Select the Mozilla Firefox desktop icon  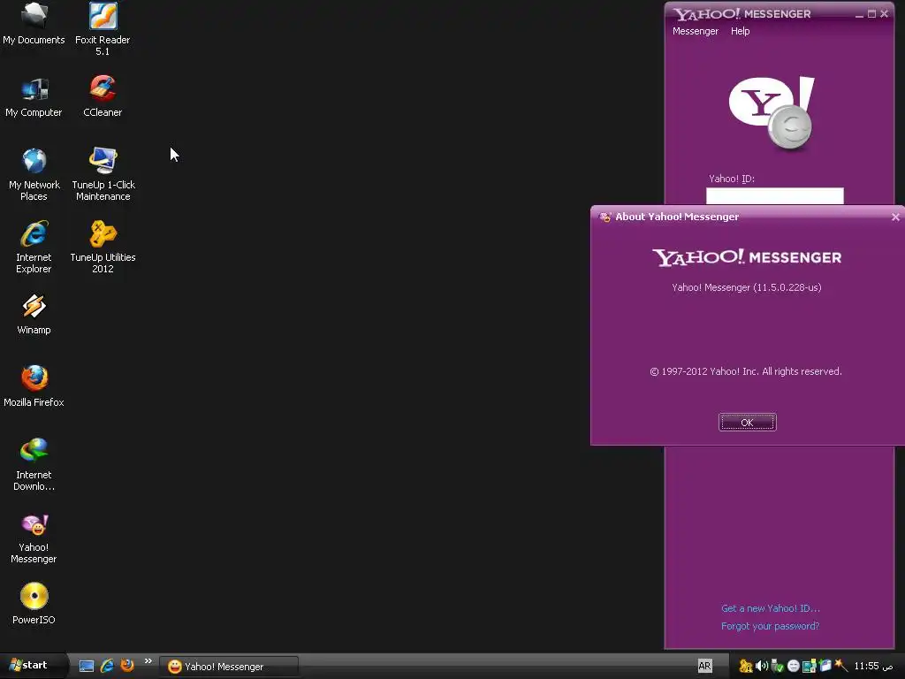(x=34, y=386)
